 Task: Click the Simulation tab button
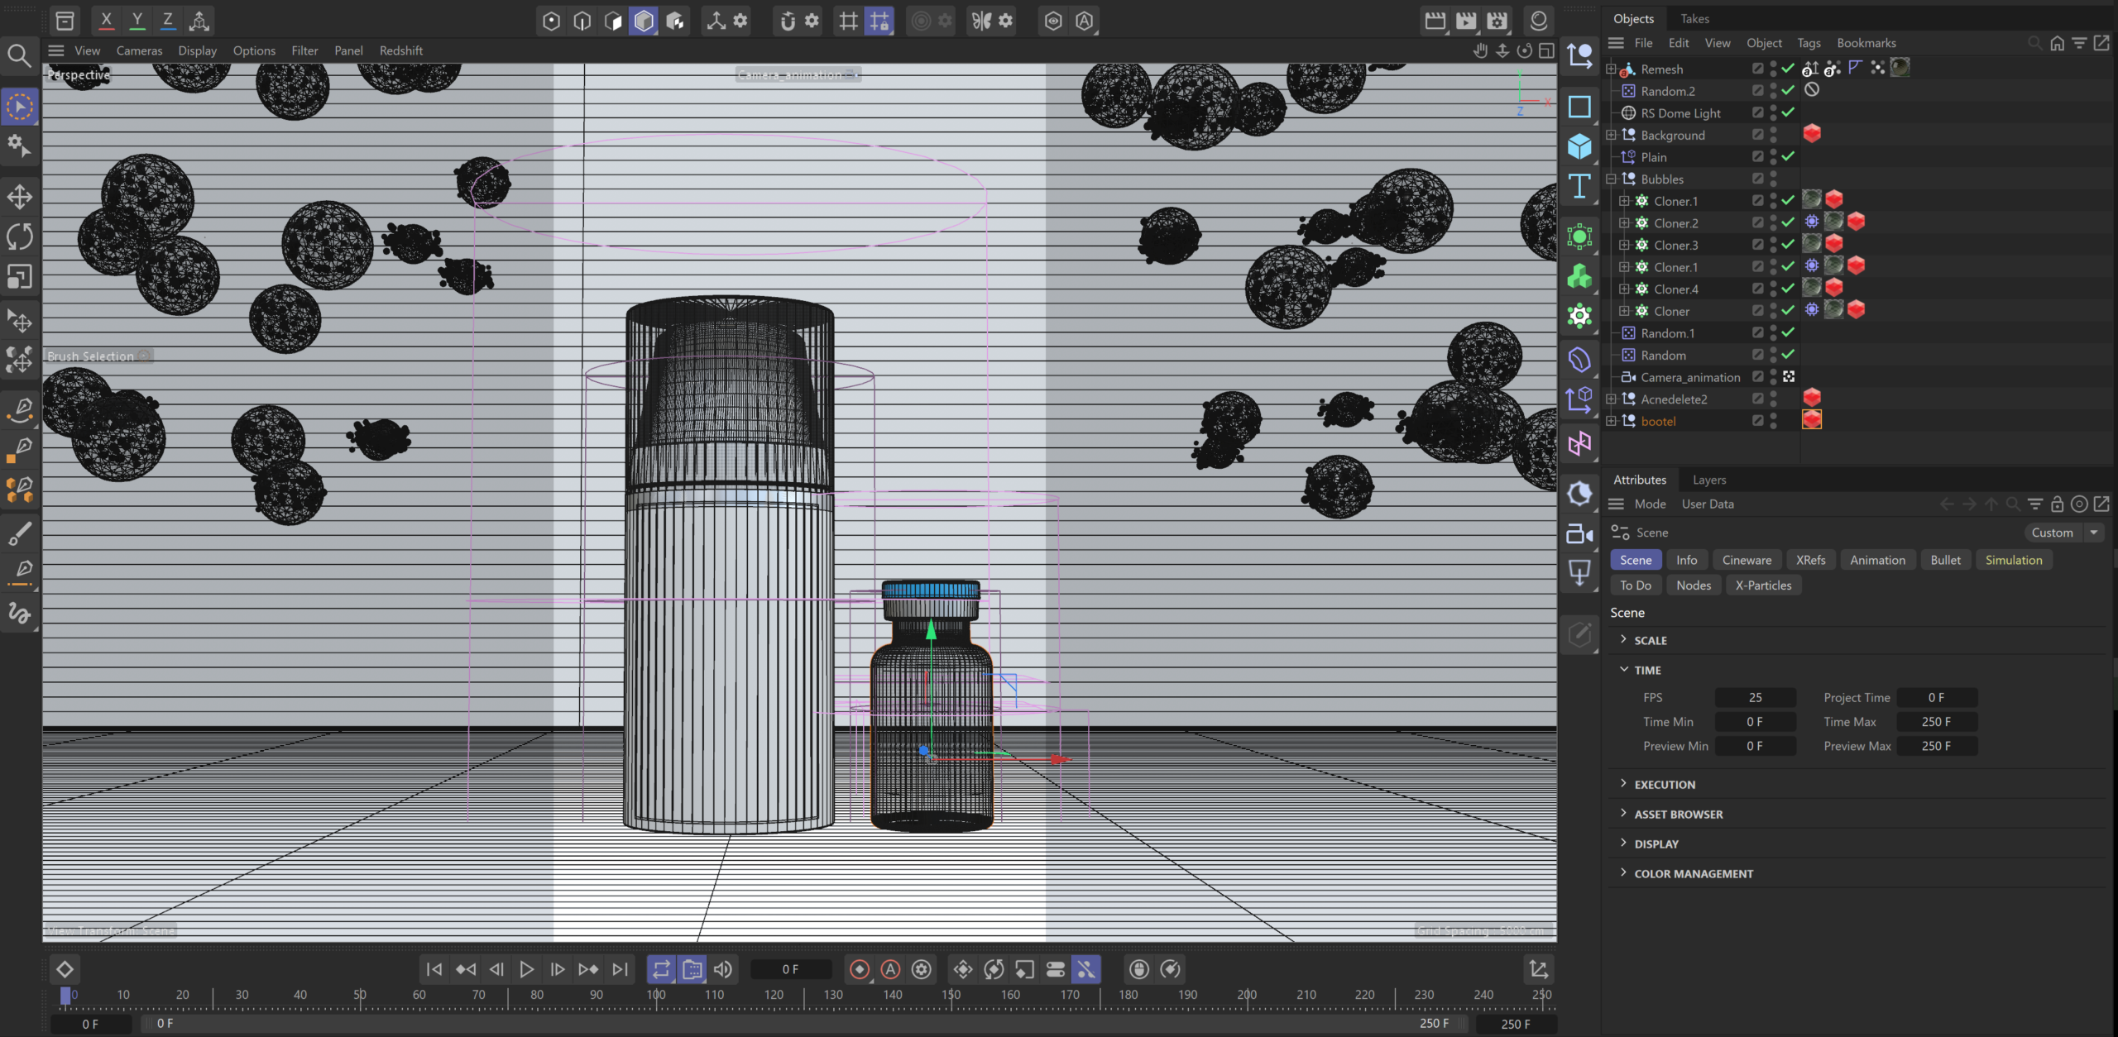[x=2013, y=560]
